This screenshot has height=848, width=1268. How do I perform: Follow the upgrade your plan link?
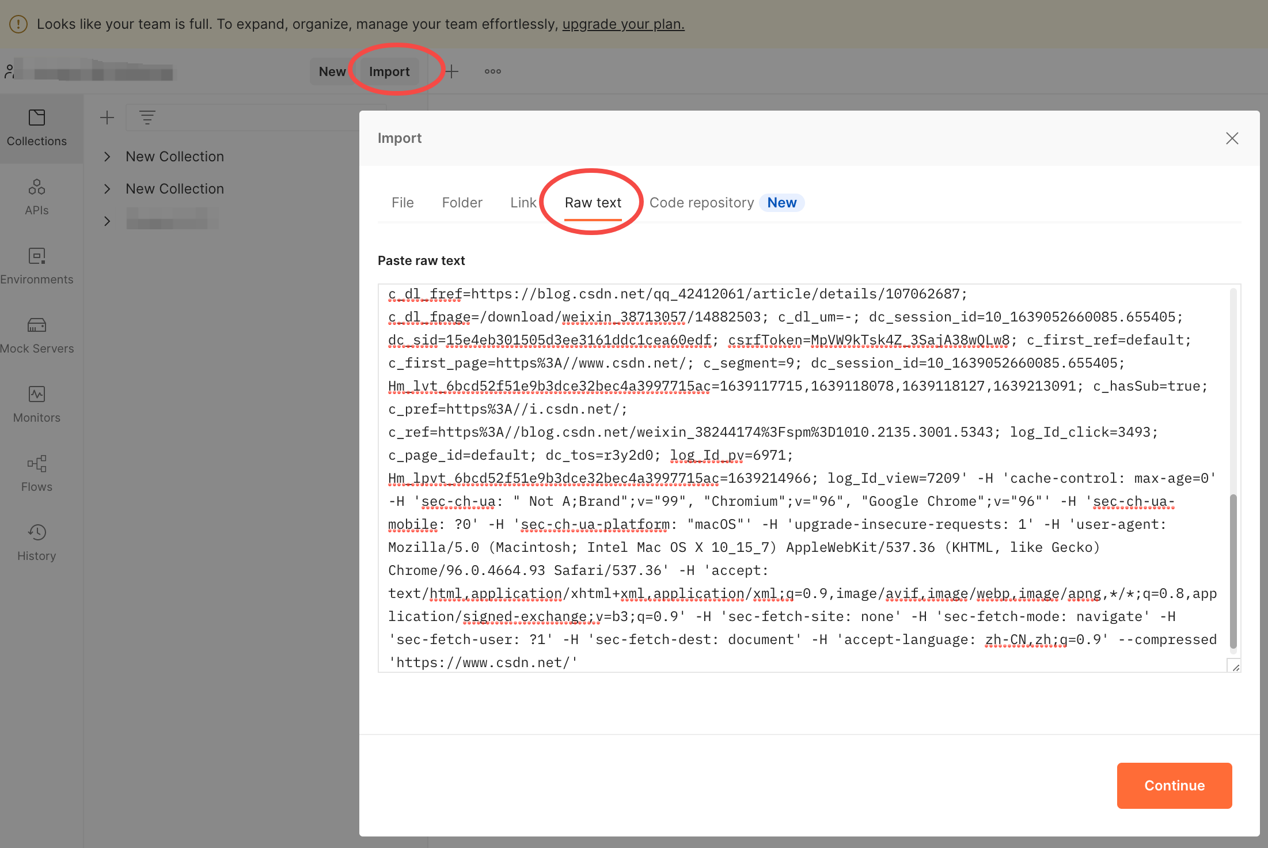[623, 24]
